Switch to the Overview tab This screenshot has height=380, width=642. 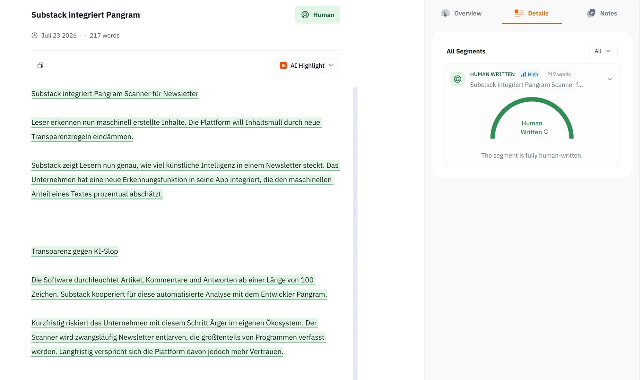click(x=461, y=13)
